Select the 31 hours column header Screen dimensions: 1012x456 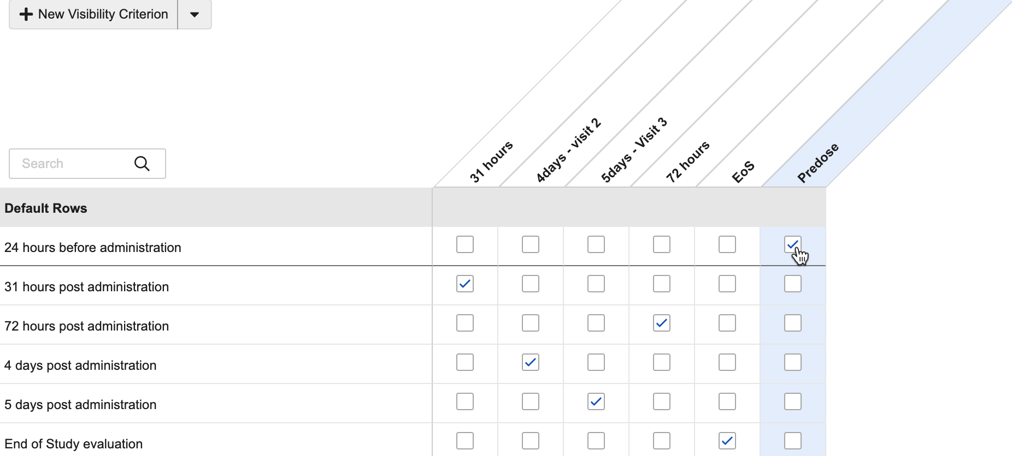(491, 161)
